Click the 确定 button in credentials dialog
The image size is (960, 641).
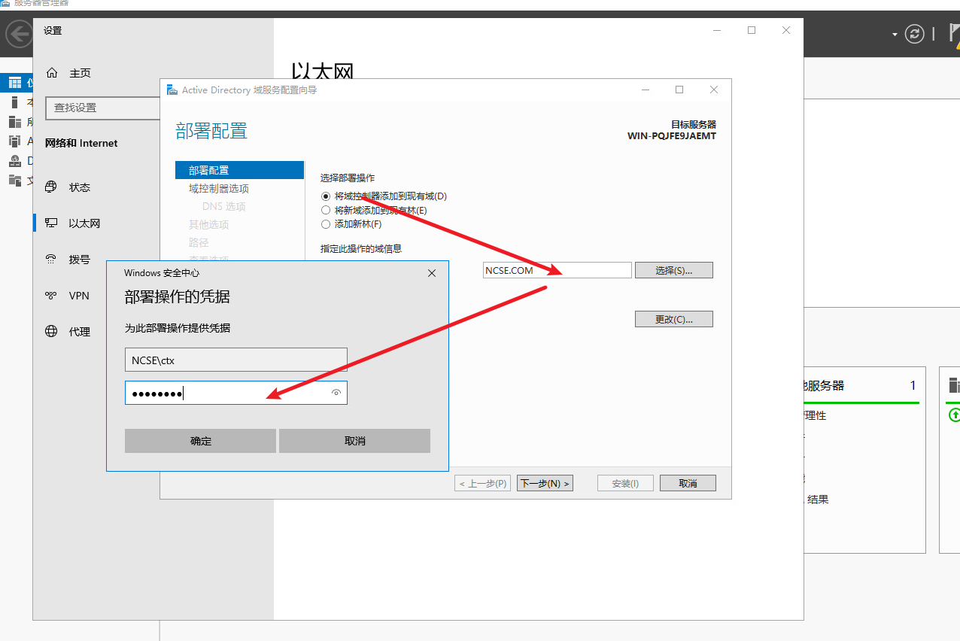coord(200,441)
